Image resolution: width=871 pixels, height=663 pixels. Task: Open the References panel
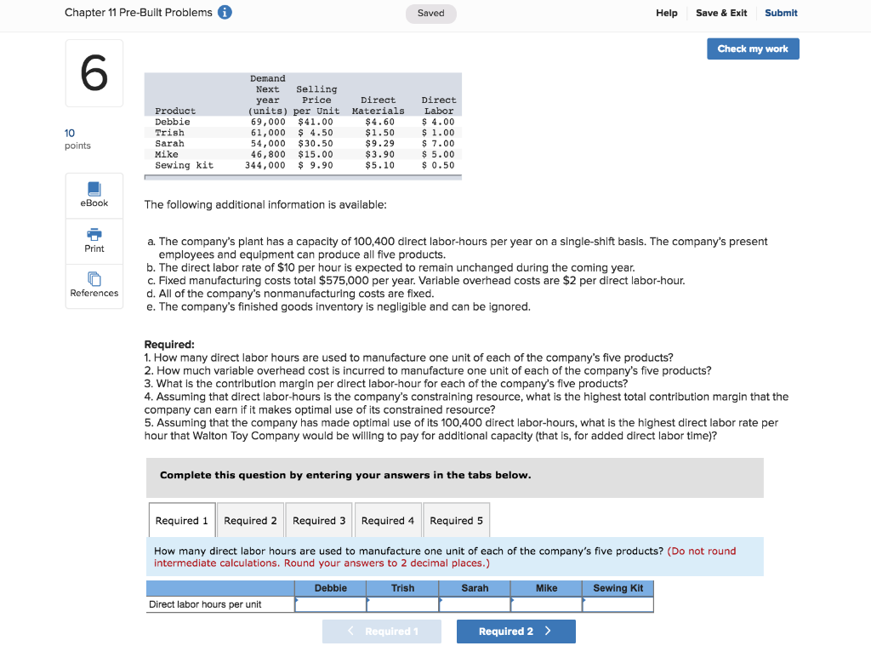click(x=94, y=281)
